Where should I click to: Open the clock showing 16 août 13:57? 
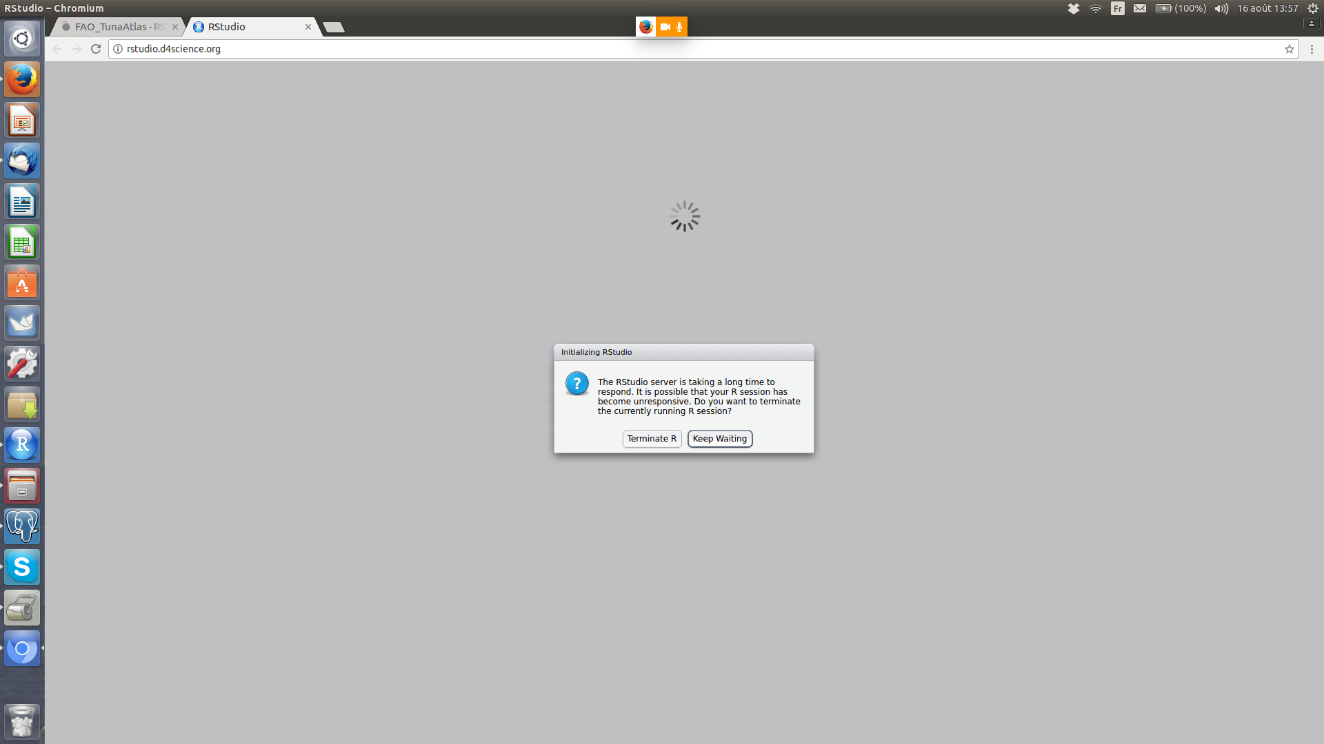pos(1267,8)
